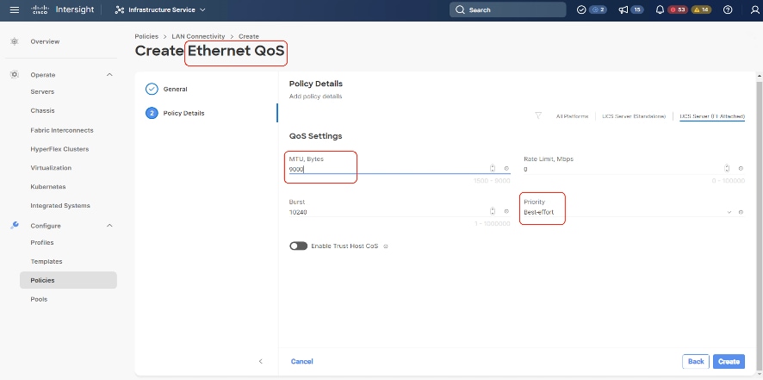Open Integrated Systems in the sidebar
The height and width of the screenshot is (380, 763).
(x=60, y=206)
